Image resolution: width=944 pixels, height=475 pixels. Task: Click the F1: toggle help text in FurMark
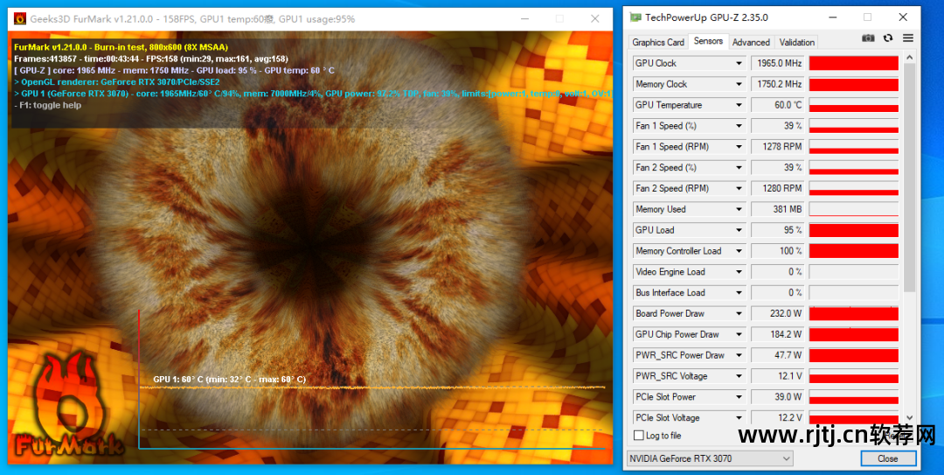click(47, 106)
